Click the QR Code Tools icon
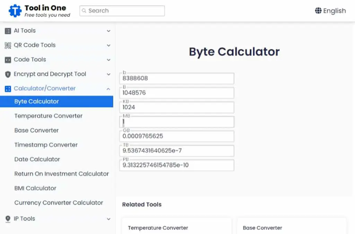The width and height of the screenshot is (355, 234). [x=8, y=45]
